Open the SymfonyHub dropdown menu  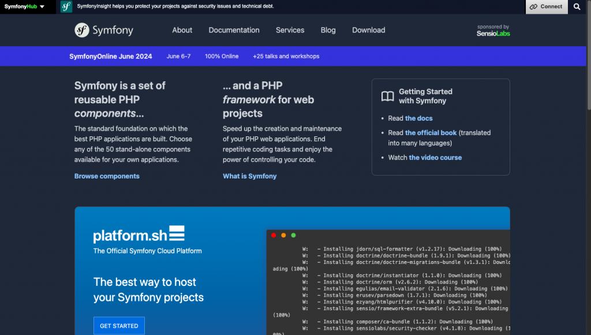click(x=24, y=6)
